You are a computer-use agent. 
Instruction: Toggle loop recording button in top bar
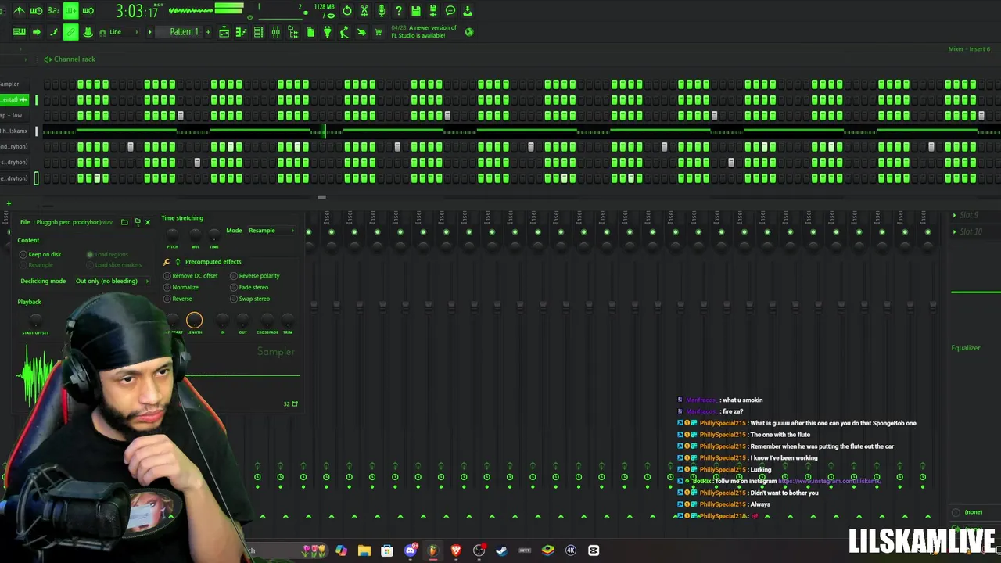pyautogui.click(x=88, y=11)
